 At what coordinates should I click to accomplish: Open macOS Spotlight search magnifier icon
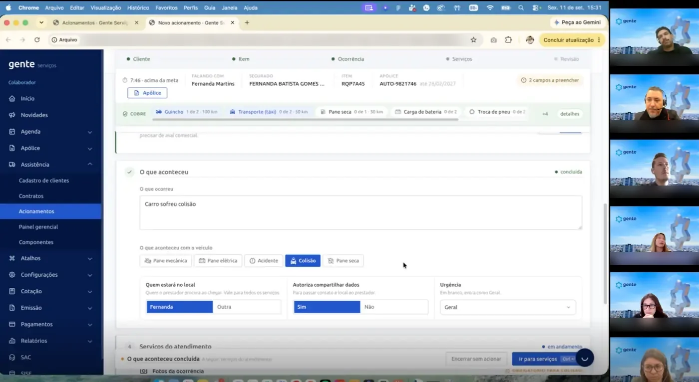521,8
